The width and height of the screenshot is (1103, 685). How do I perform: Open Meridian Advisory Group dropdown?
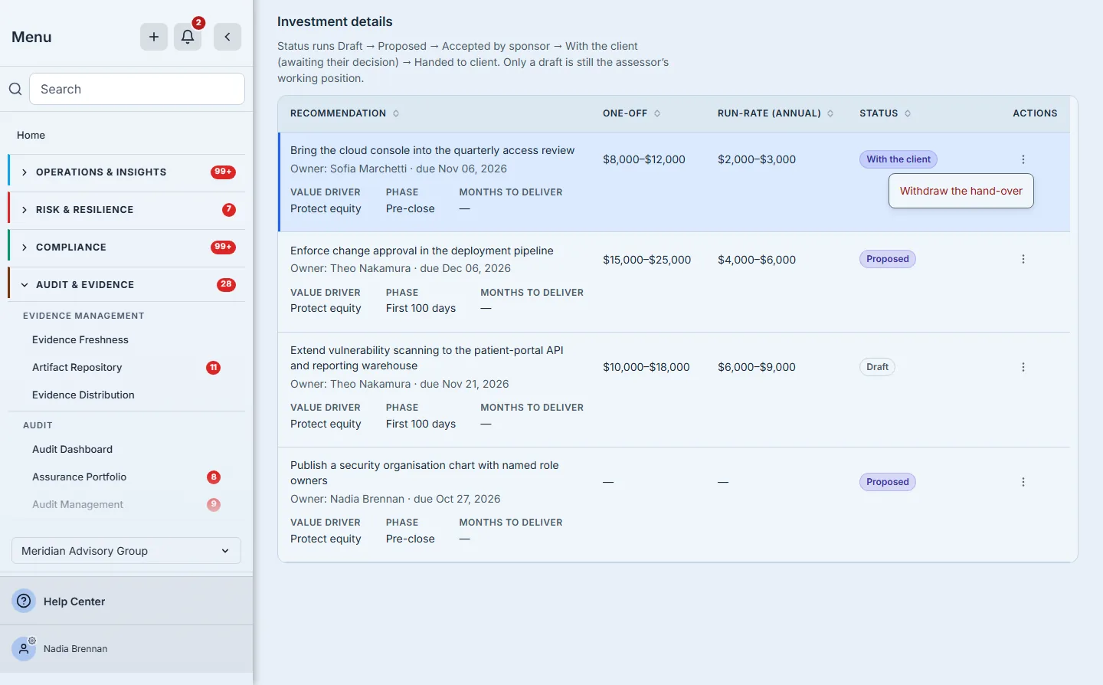pos(126,550)
